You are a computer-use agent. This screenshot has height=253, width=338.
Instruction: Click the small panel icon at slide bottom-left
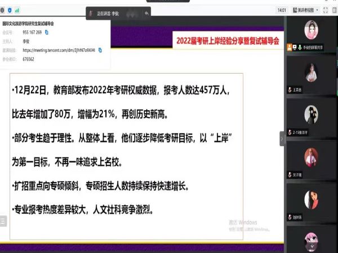(x=3, y=221)
